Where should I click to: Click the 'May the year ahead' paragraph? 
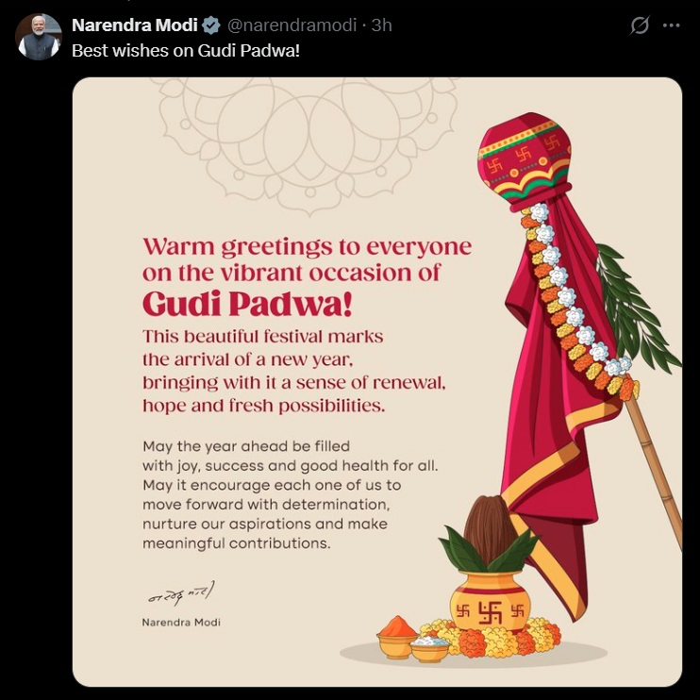[290, 494]
